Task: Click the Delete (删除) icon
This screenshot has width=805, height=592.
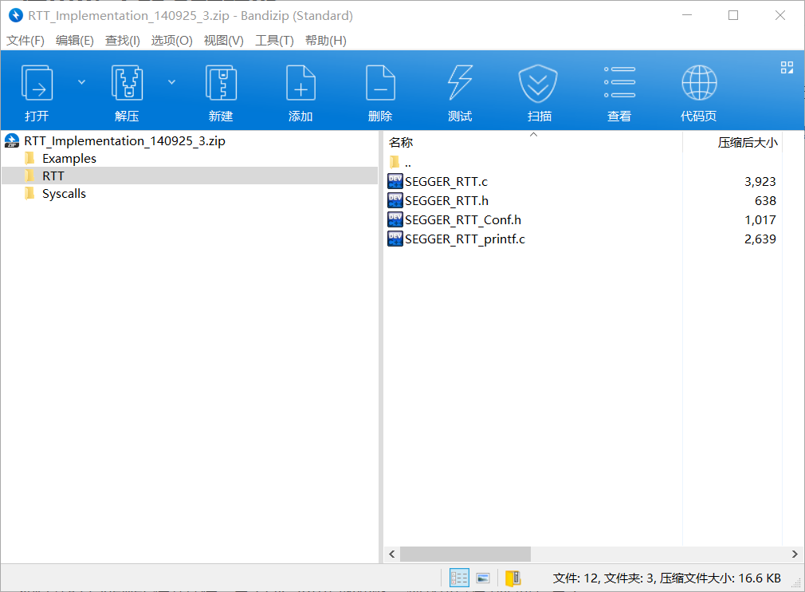Action: tap(380, 83)
